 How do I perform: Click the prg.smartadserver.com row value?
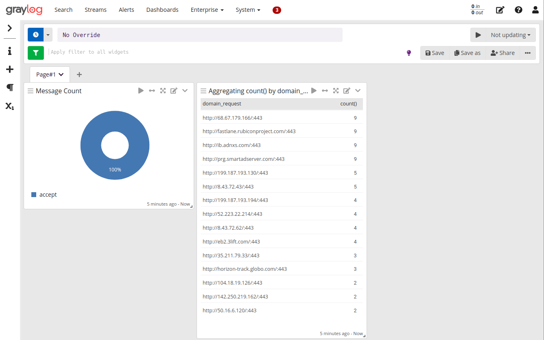click(244, 159)
